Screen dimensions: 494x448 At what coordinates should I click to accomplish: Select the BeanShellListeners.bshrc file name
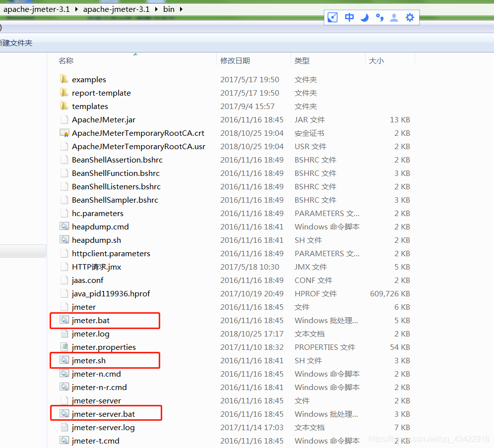point(116,186)
